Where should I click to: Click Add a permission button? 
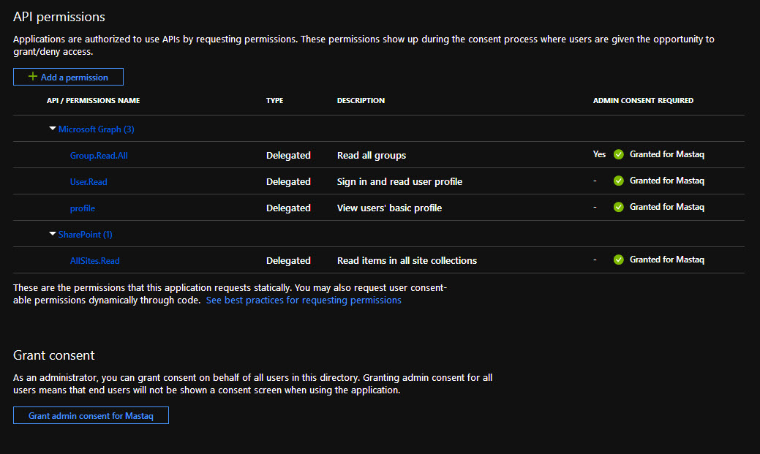(68, 77)
